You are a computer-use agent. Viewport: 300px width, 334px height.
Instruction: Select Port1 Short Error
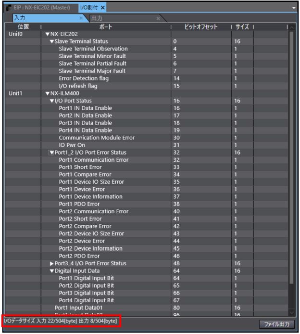[147, 167]
